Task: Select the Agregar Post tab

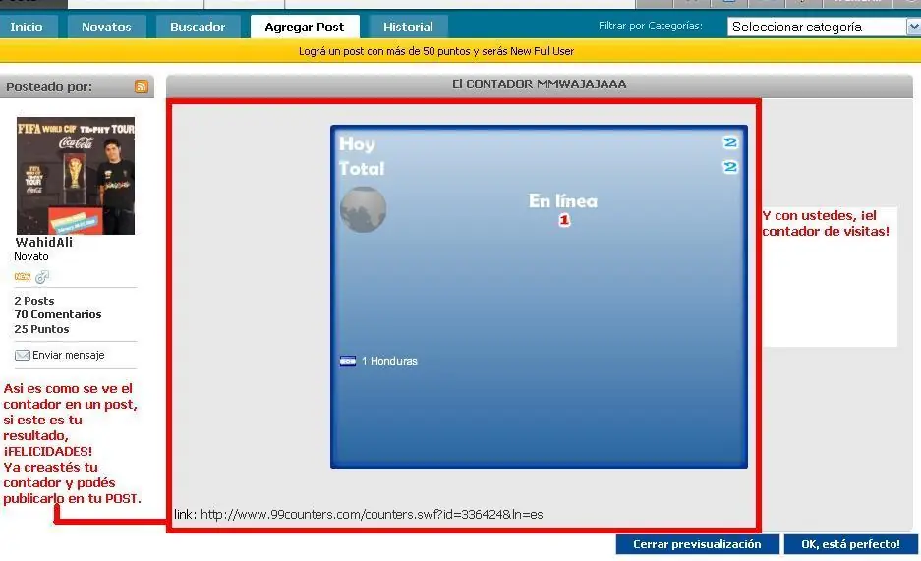Action: pos(305,27)
